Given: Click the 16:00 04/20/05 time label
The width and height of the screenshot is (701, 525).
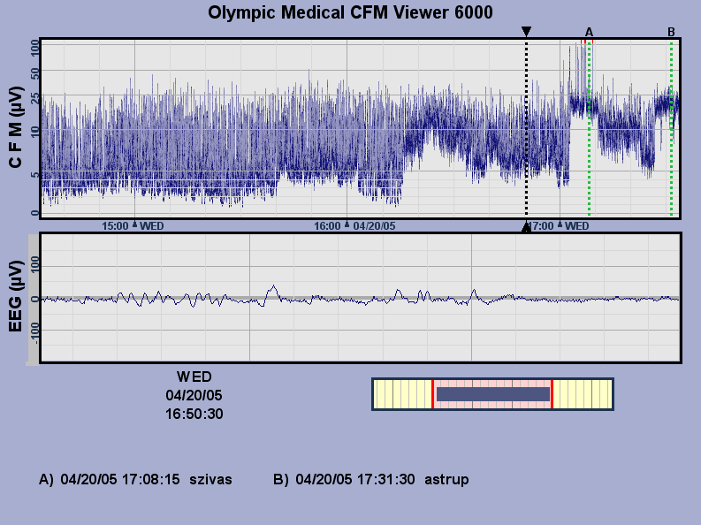Looking at the screenshot, I should click(x=354, y=226).
